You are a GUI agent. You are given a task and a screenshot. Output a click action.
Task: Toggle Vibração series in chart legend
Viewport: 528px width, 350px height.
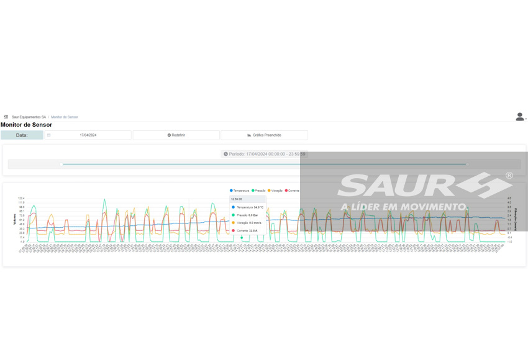coord(275,191)
